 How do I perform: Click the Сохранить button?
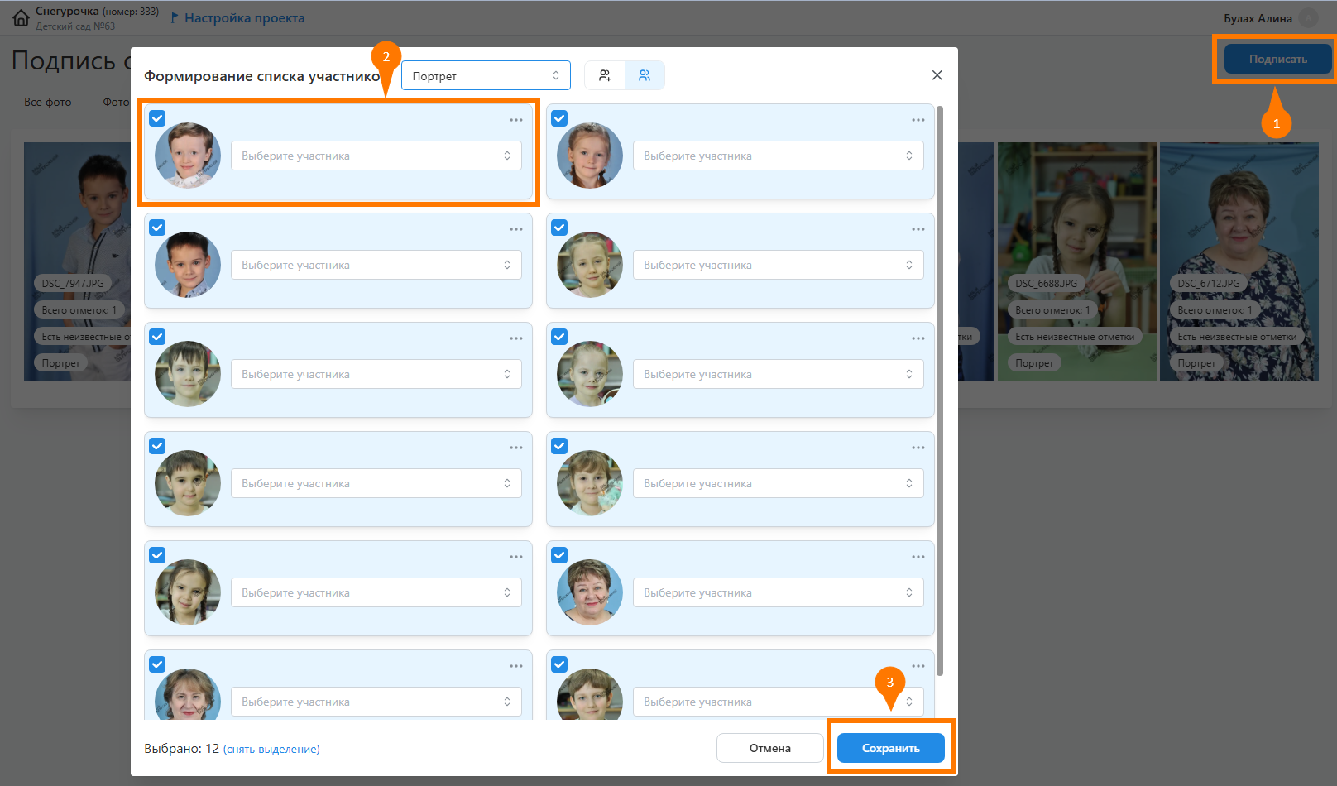point(890,748)
